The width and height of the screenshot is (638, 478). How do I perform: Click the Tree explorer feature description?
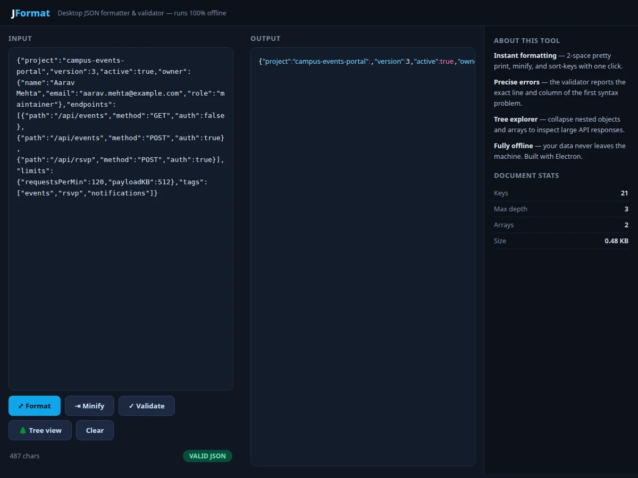559,125
